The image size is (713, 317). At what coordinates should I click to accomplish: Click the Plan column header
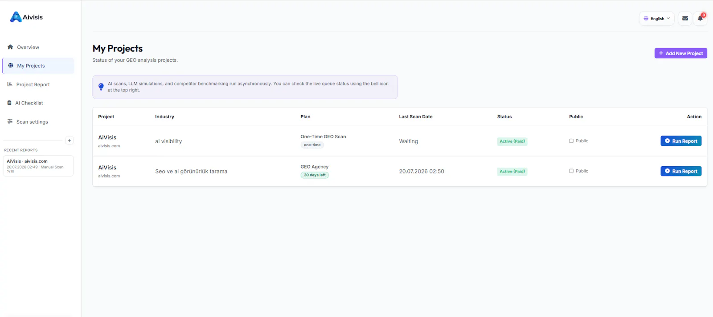[x=305, y=116]
